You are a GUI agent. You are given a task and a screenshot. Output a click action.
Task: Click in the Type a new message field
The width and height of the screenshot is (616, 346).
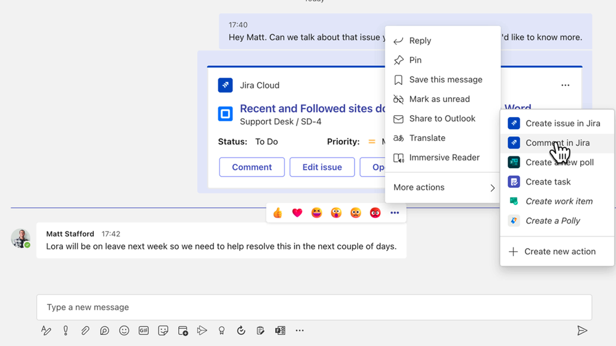click(314, 307)
